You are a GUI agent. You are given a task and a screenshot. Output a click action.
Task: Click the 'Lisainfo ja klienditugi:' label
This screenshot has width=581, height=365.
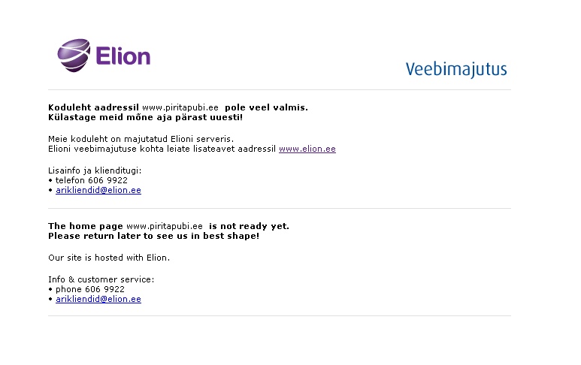pos(95,170)
